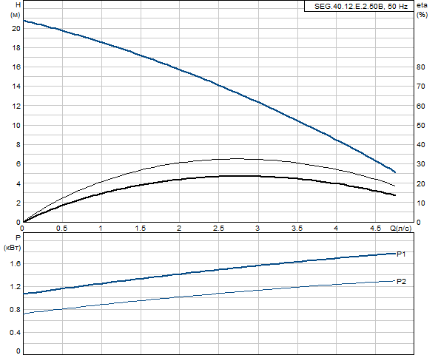Click the Q axis value 1.5

[141, 229]
